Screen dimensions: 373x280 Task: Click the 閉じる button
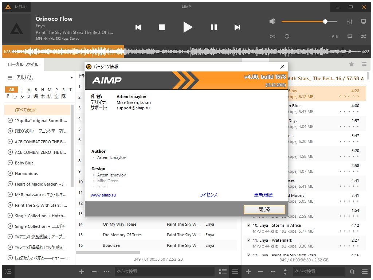264,209
